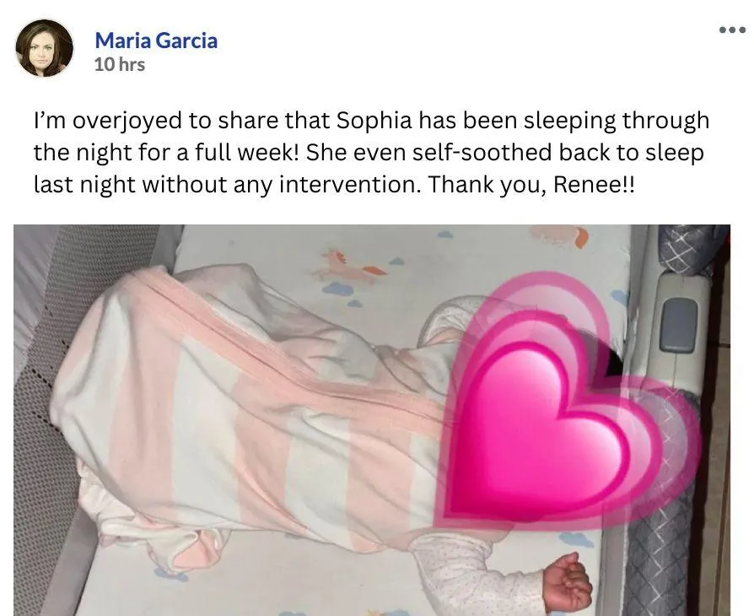Click Maria Garcia's profile picture

pos(45,47)
